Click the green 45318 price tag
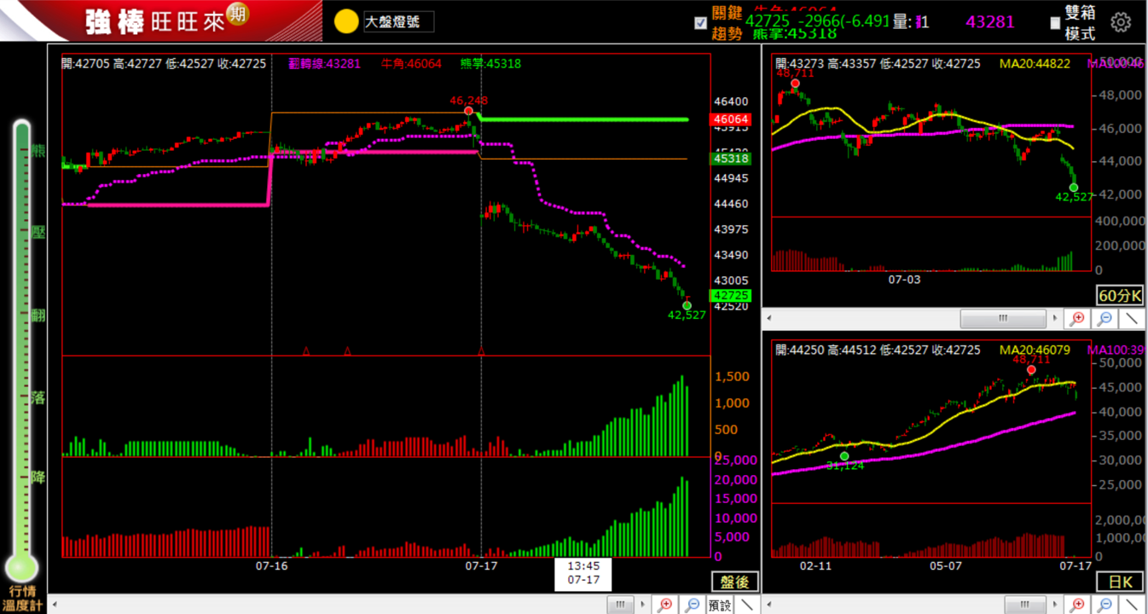The width and height of the screenshot is (1148, 614). pos(731,159)
